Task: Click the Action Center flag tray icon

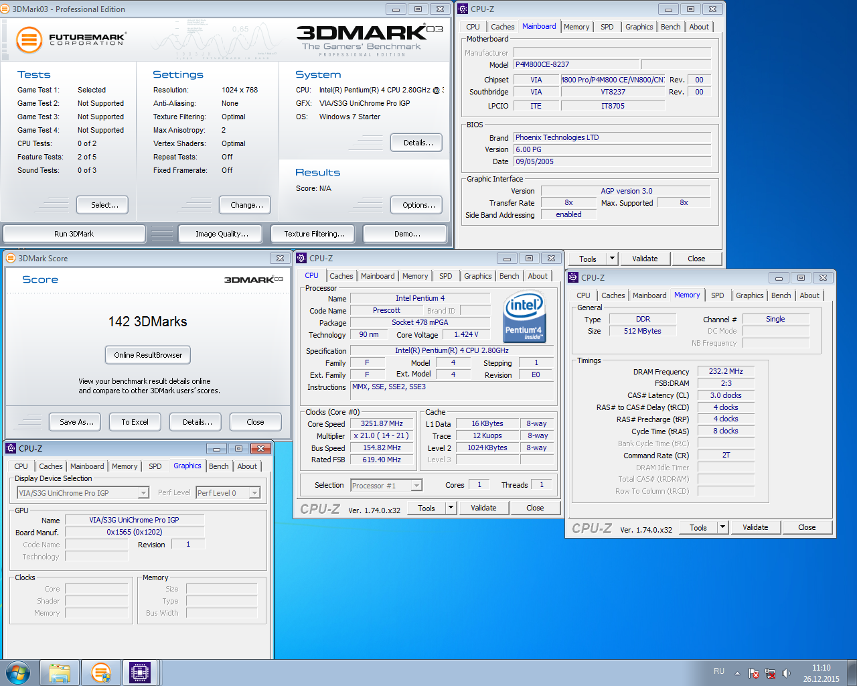Action: click(754, 673)
